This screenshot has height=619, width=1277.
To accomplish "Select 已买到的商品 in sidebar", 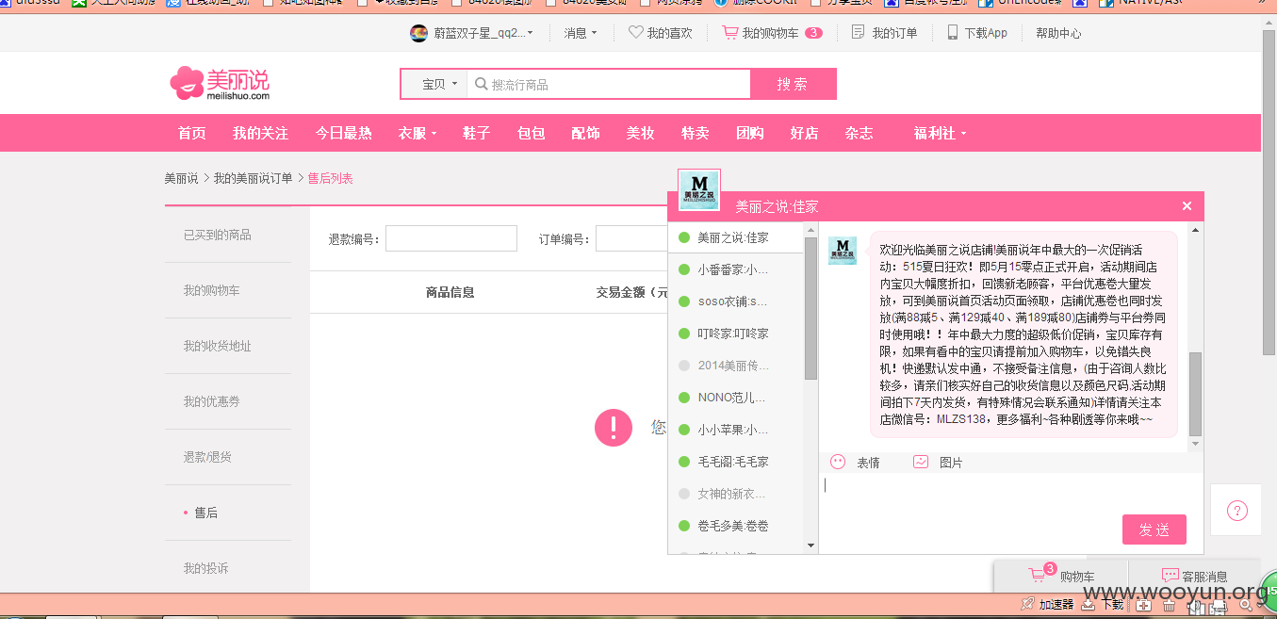I will [218, 235].
